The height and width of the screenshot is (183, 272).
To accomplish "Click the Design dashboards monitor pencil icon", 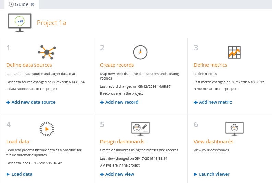I will tap(140, 129).
